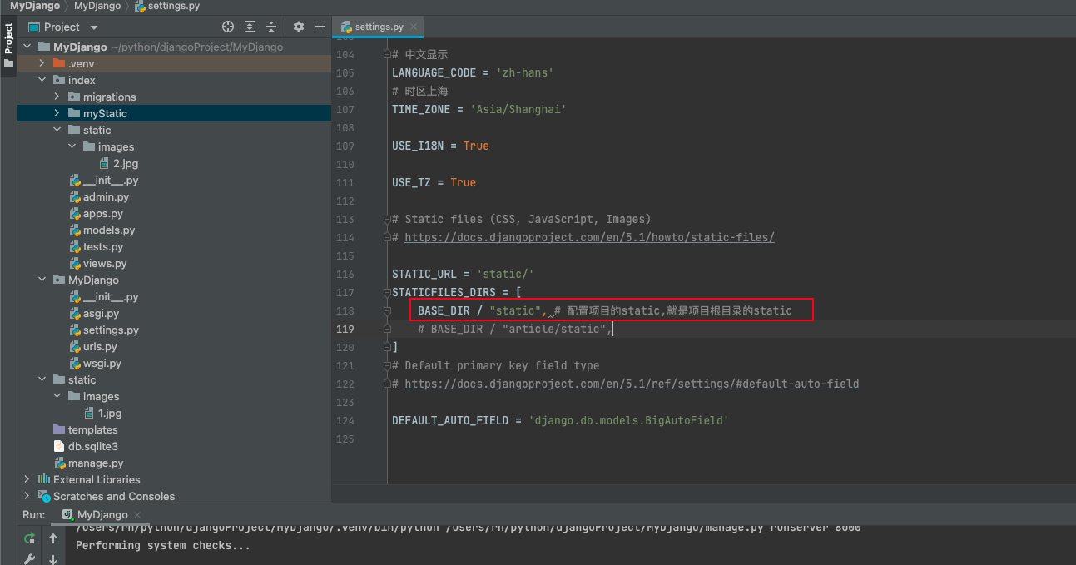This screenshot has width=1076, height=565.
Task: Select views.py file
Action: coord(98,263)
